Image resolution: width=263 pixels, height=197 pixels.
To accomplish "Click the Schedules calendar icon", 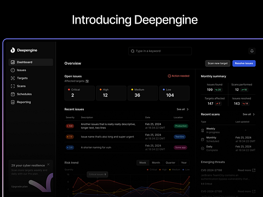I will (x=13, y=94).
